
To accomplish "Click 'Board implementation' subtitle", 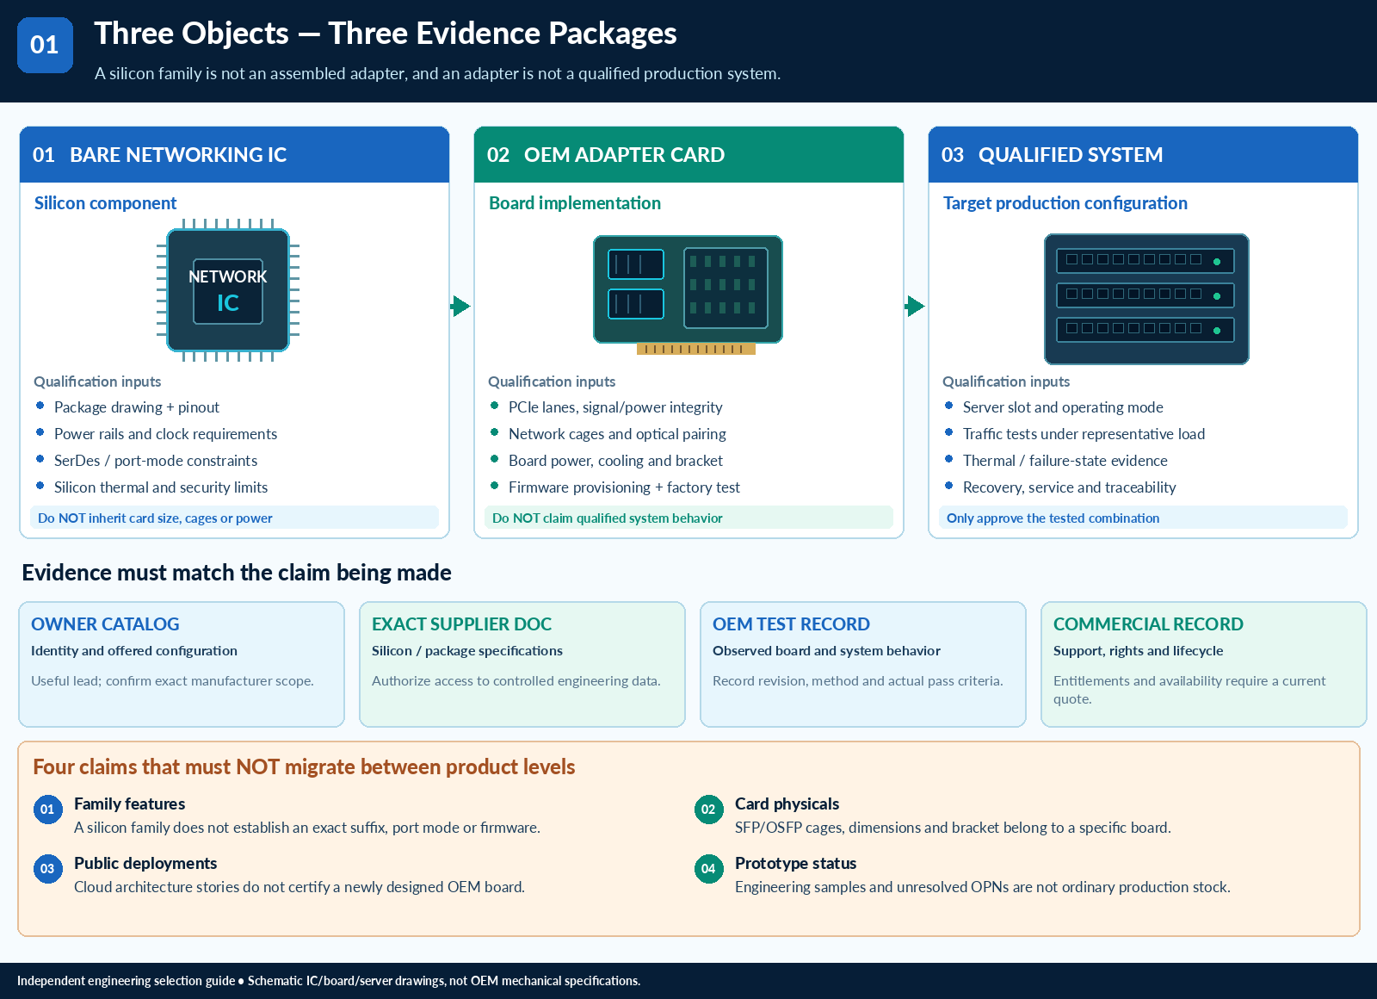I will tap(575, 203).
